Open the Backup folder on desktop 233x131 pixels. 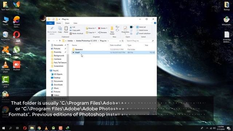227,6
